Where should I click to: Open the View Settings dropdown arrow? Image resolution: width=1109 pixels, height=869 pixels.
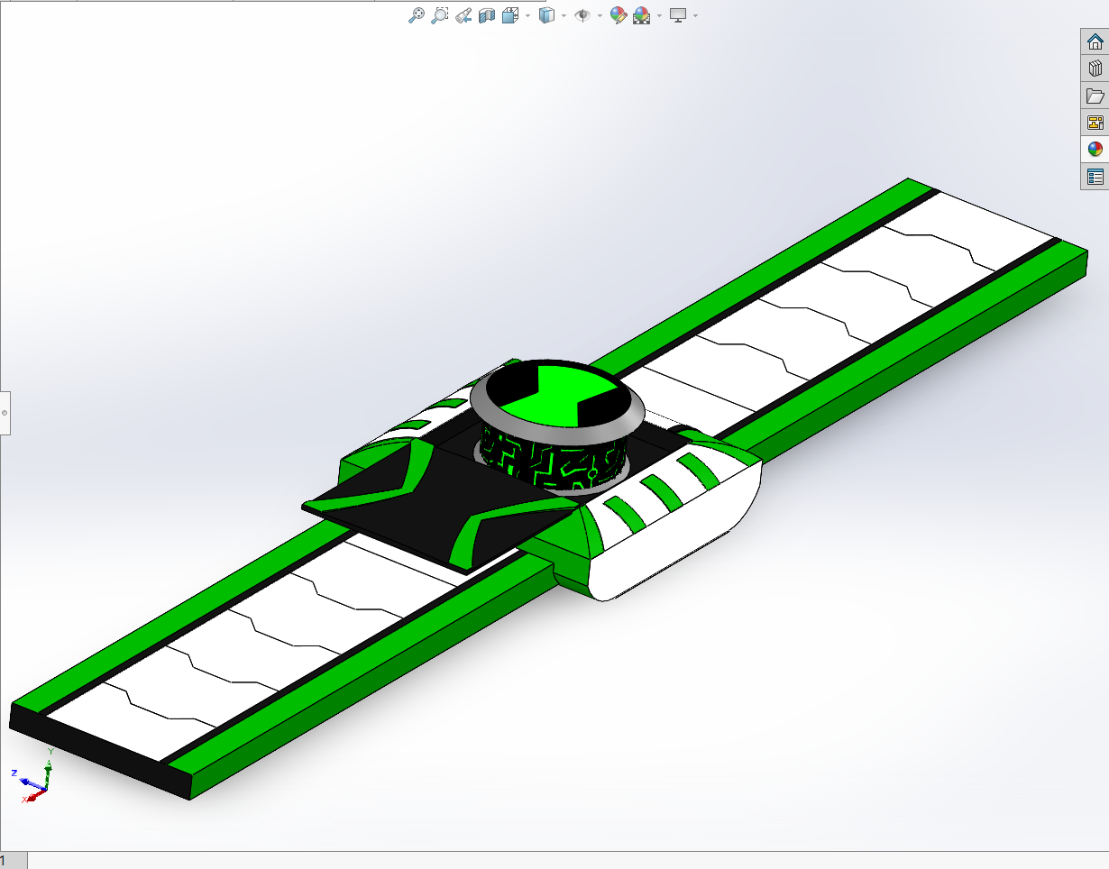[695, 15]
